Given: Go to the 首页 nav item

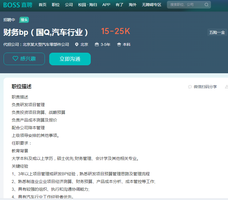Looking at the screenshot, I should [x=42, y=5].
